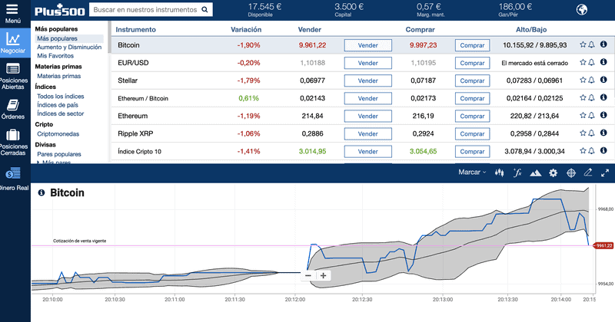Click Vender for Ethereum / Bitcoin
Image resolution: width=615 pixels, height=322 pixels.
368,98
